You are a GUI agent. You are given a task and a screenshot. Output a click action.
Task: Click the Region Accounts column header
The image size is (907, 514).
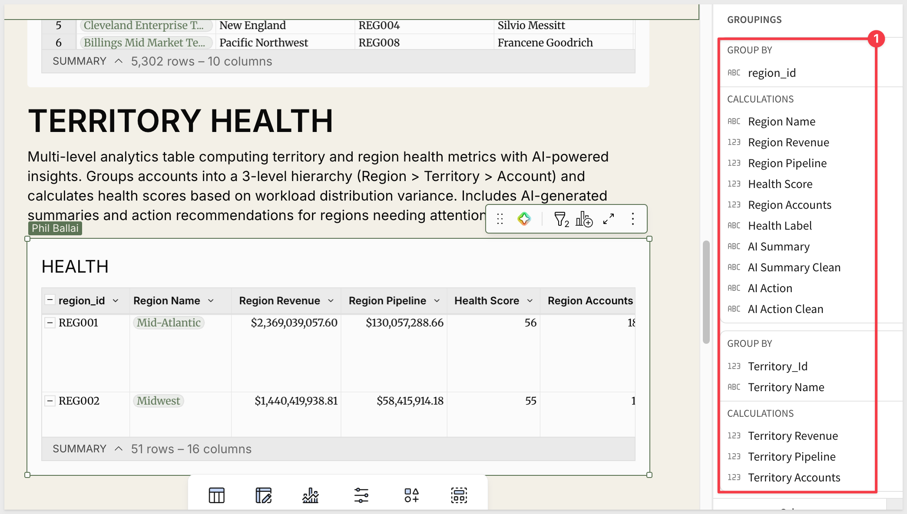point(588,301)
